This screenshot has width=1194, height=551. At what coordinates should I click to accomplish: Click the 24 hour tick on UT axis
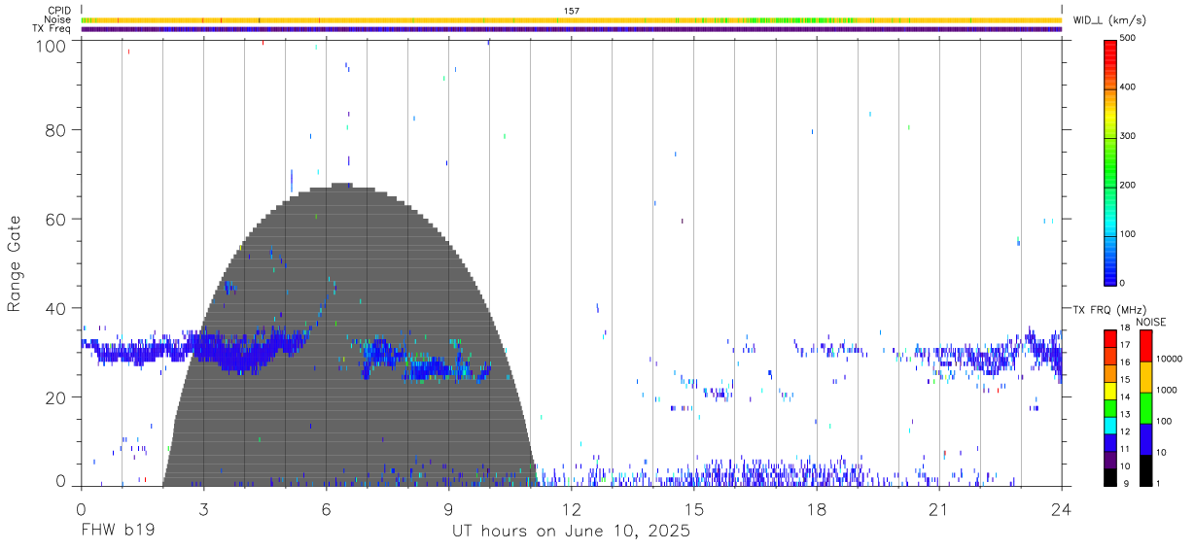click(x=1062, y=509)
